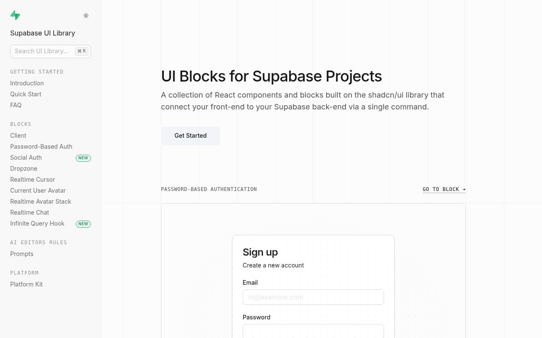
Task: Click the Get Started button
Action: [191, 136]
